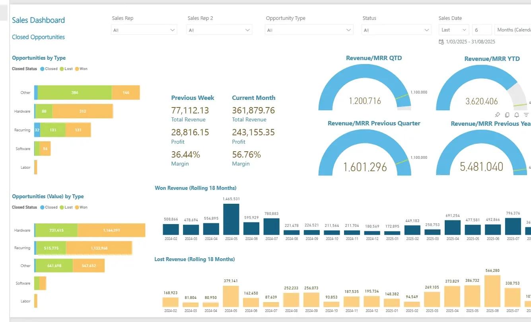Pin the Revenue/MRR Previous Year visual
531x322 pixels.
(497, 115)
